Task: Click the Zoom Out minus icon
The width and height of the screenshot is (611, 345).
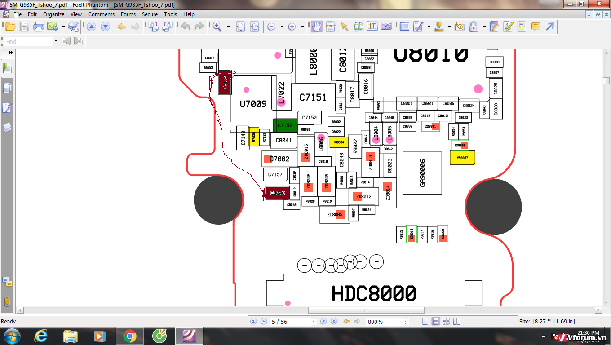Action: point(271,27)
